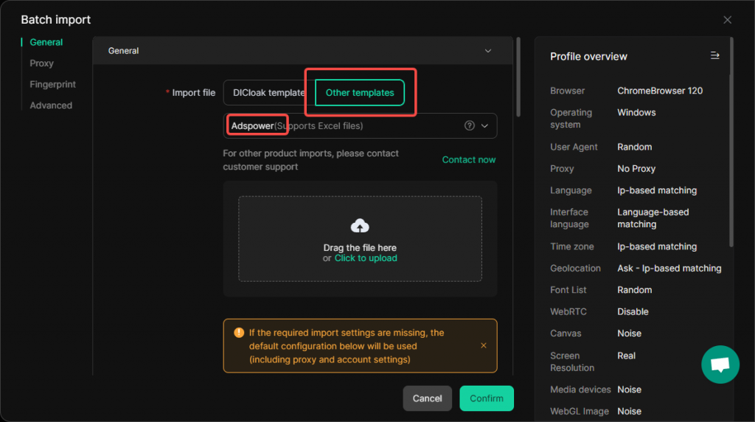Switch to the Proxy tab
The width and height of the screenshot is (755, 422).
41,63
